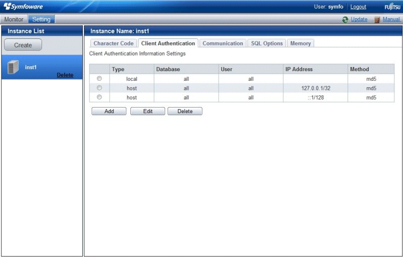Click the Delete link under inst1
403x257 pixels.
pyautogui.click(x=65, y=75)
